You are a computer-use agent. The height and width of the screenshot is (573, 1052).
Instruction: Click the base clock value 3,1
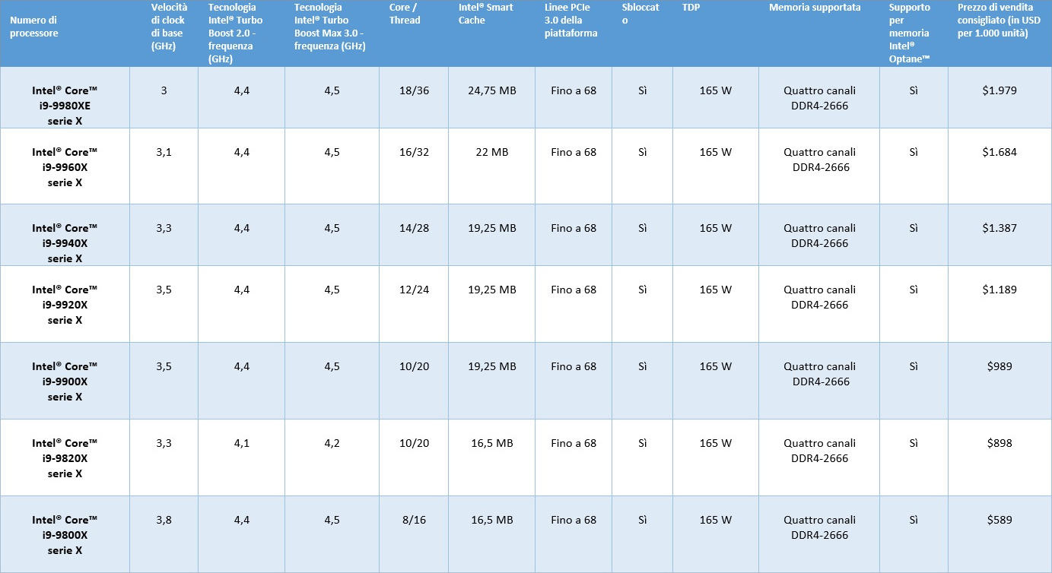tap(164, 152)
